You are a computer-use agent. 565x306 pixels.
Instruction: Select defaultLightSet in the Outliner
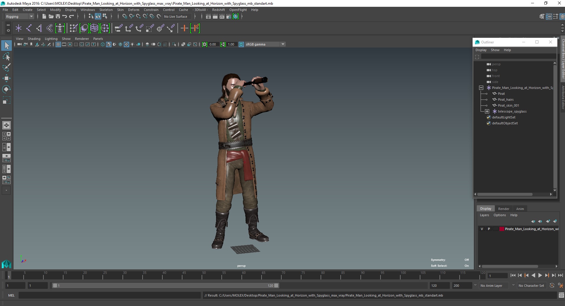(503, 117)
